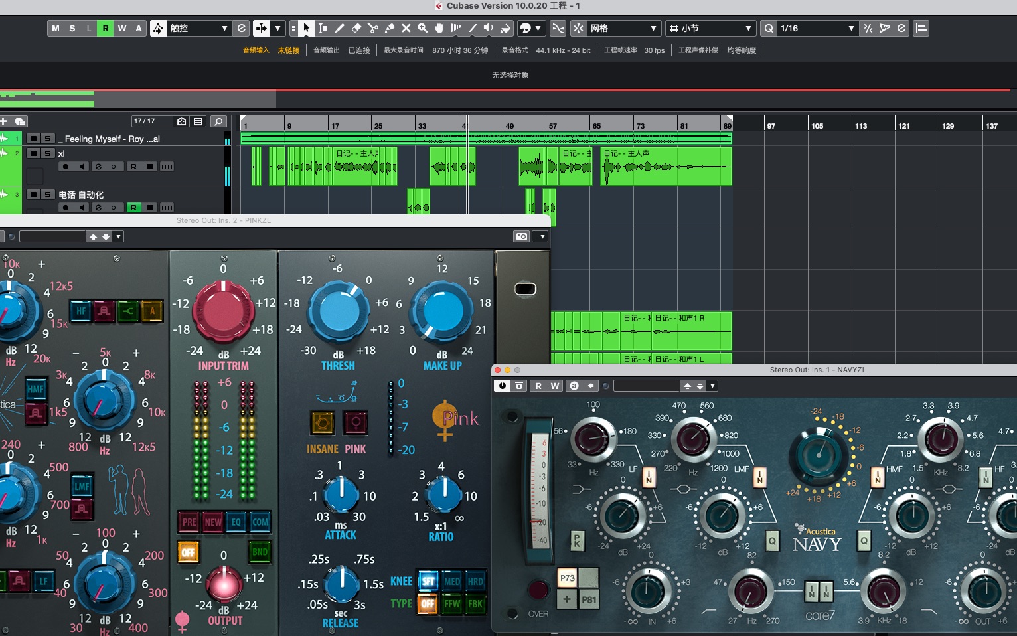Open the 1/16 quantize preset dropdown
This screenshot has height=636, width=1017.
point(817,28)
